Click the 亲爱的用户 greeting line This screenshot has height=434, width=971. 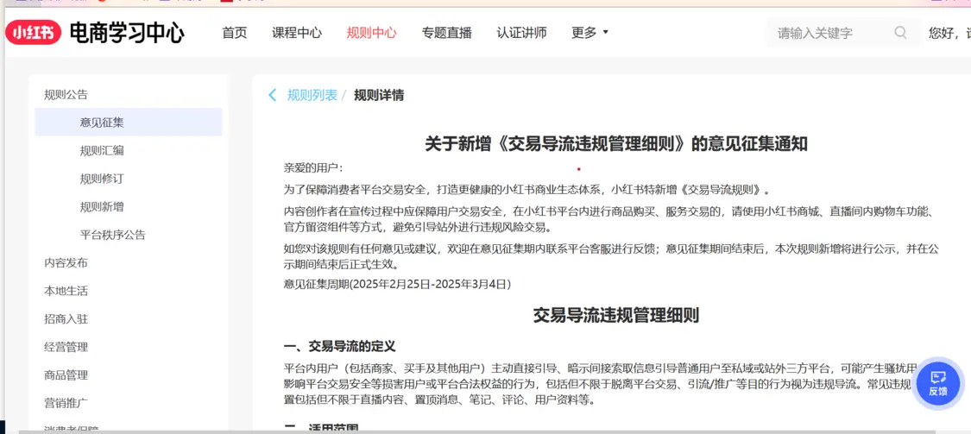coord(312,167)
